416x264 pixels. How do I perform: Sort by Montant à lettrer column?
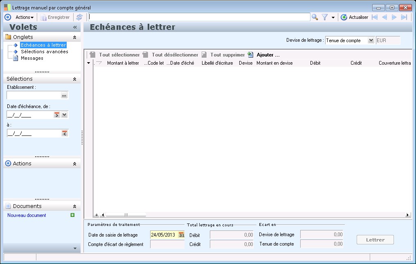point(123,63)
